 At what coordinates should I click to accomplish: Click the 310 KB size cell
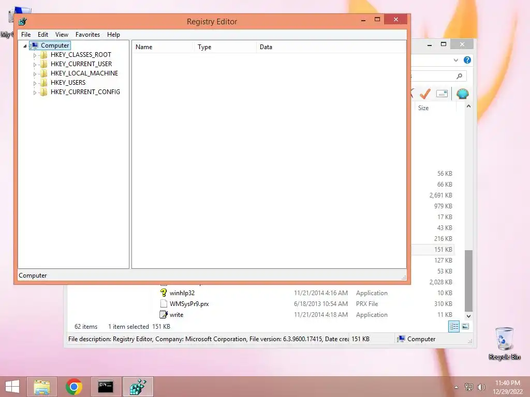443,304
